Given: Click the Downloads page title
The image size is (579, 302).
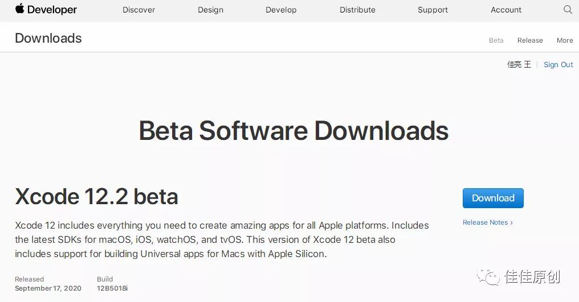Looking at the screenshot, I should point(48,38).
